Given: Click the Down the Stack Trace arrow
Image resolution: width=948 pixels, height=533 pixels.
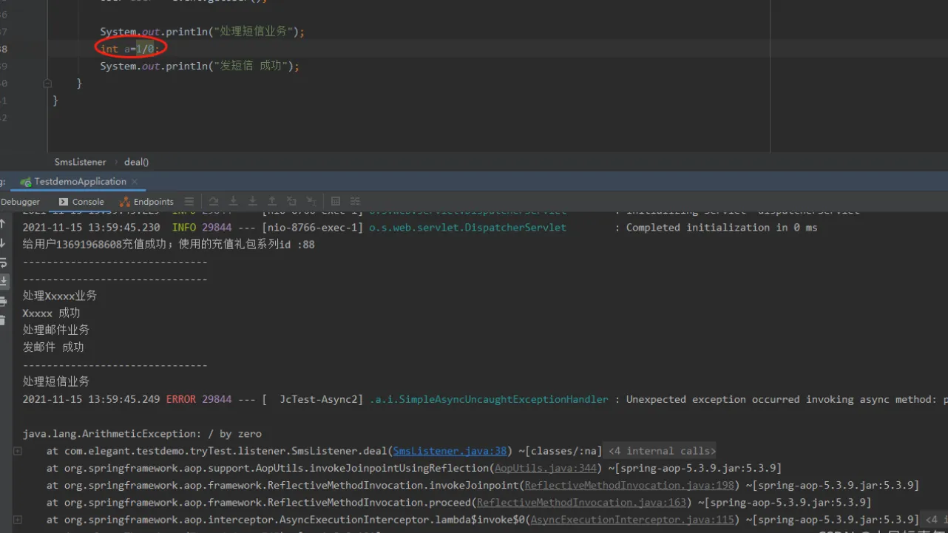Looking at the screenshot, I should 3,242.
